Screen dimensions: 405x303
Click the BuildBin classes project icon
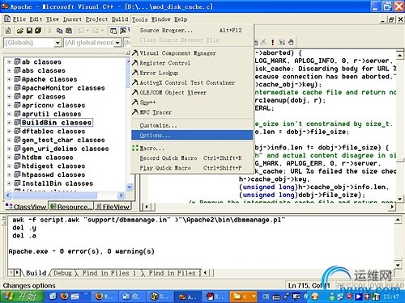coord(18,123)
